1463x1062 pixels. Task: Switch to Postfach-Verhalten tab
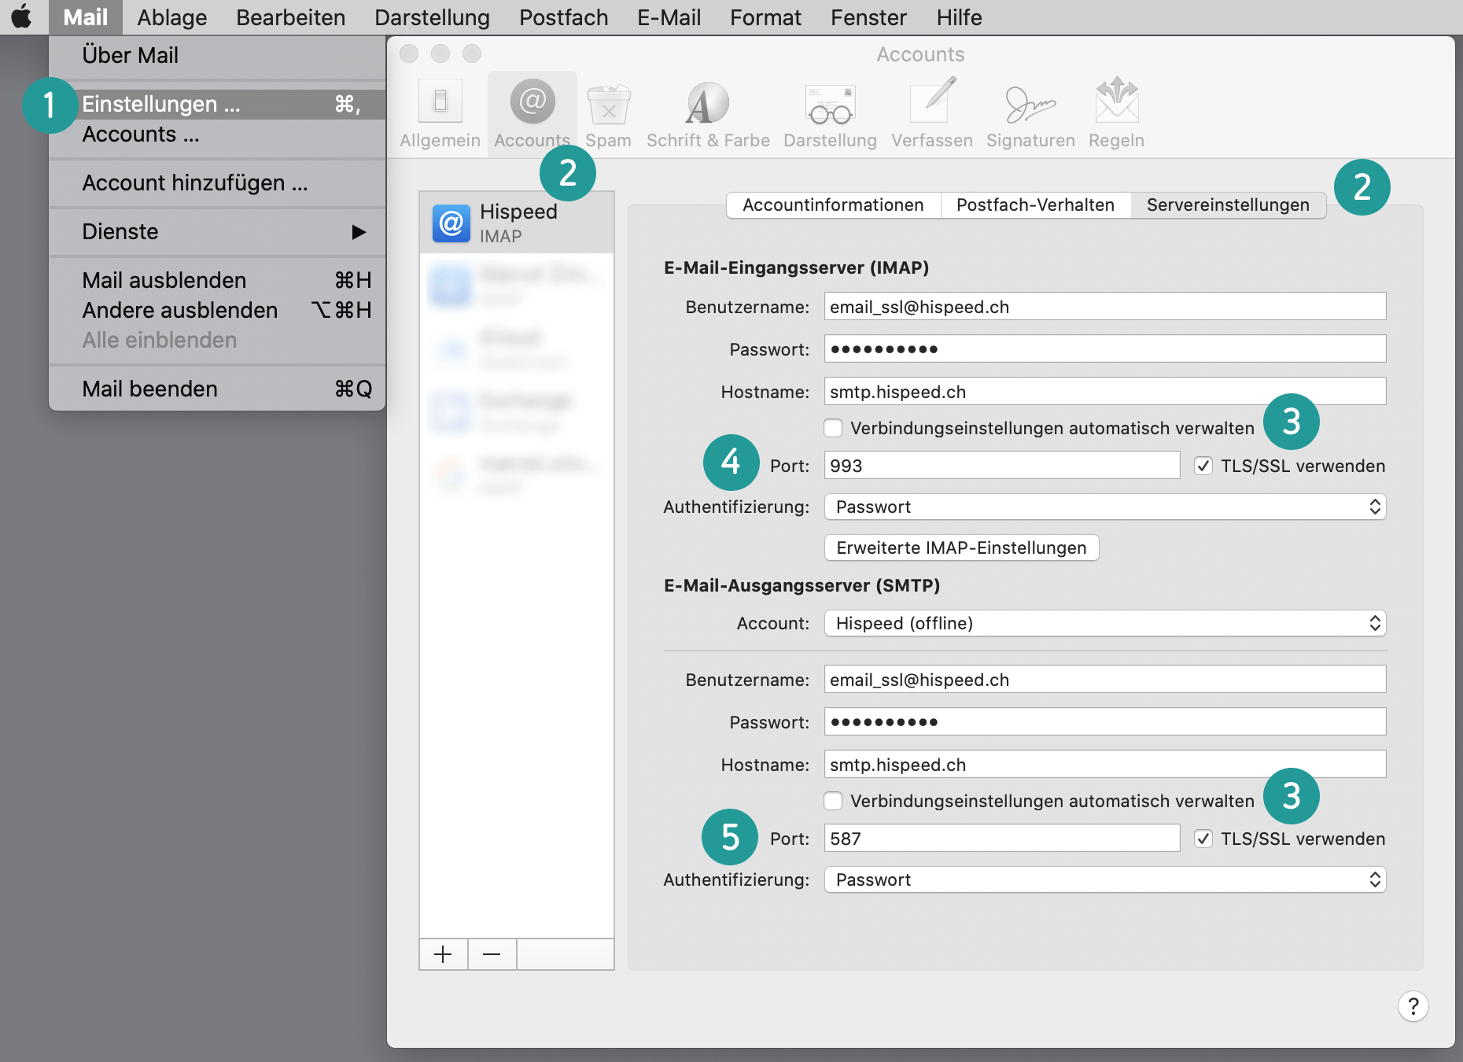tap(1035, 205)
